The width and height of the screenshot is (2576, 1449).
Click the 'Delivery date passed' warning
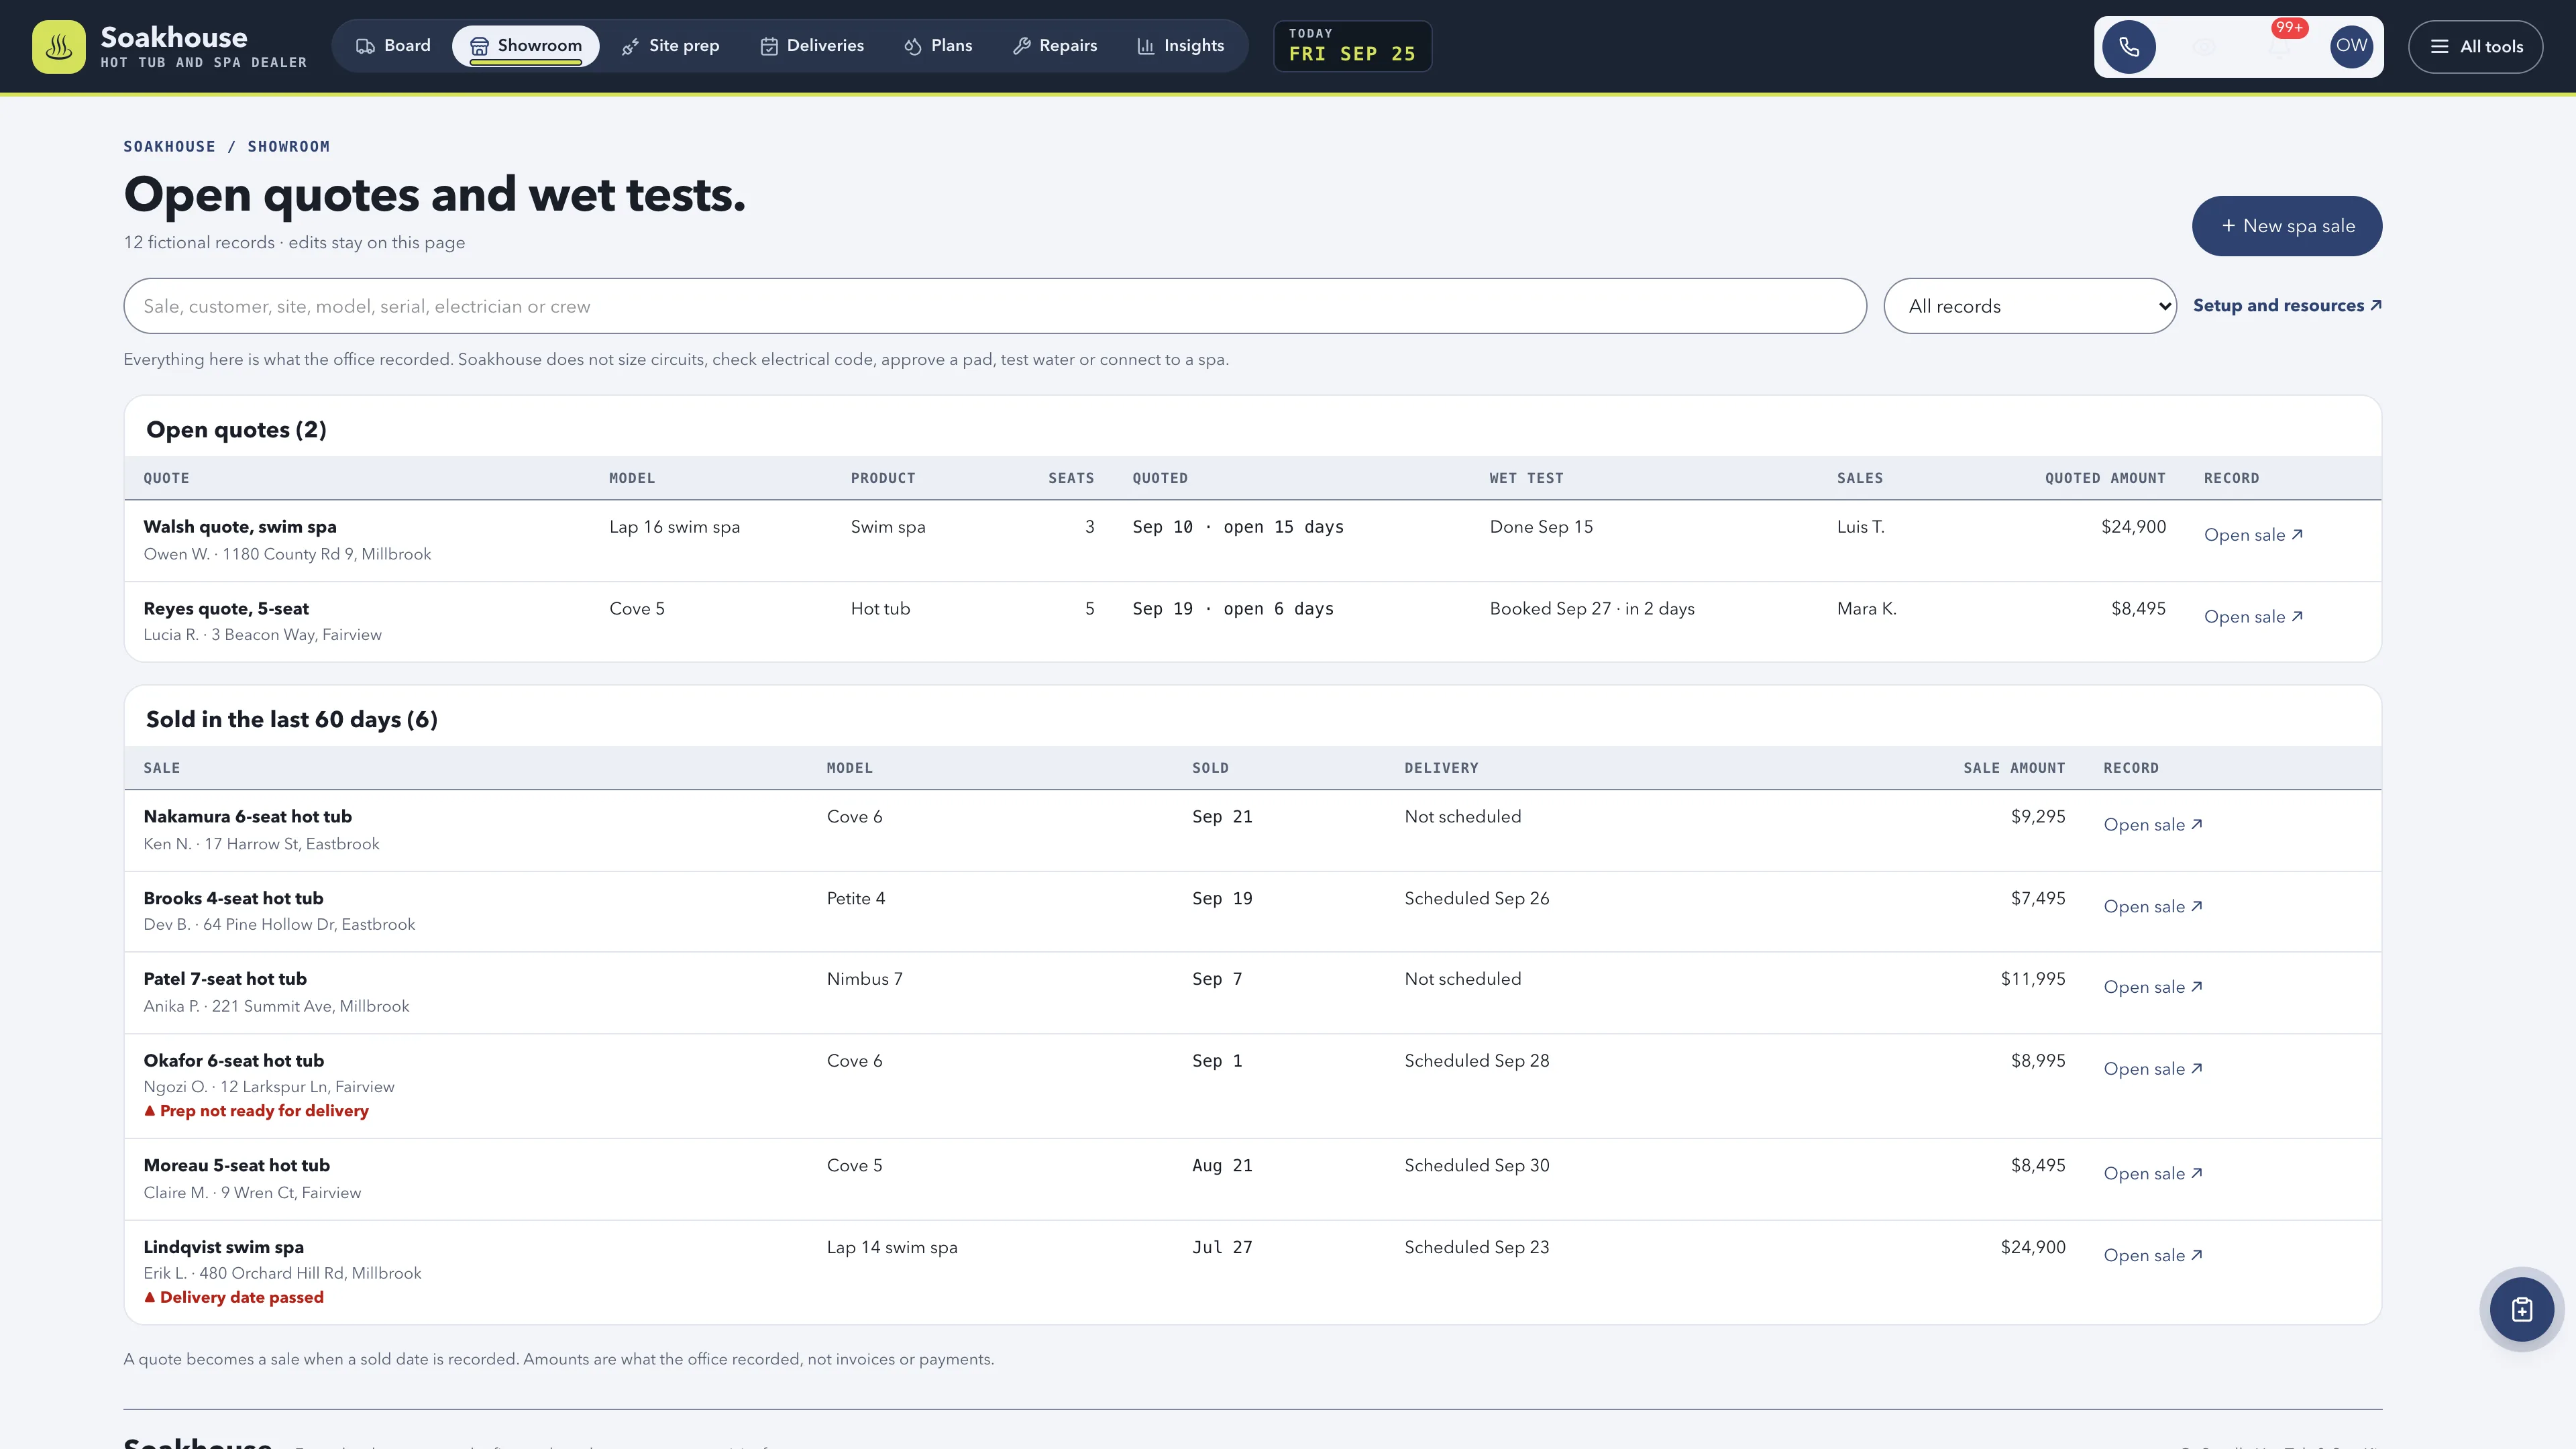(x=234, y=1297)
